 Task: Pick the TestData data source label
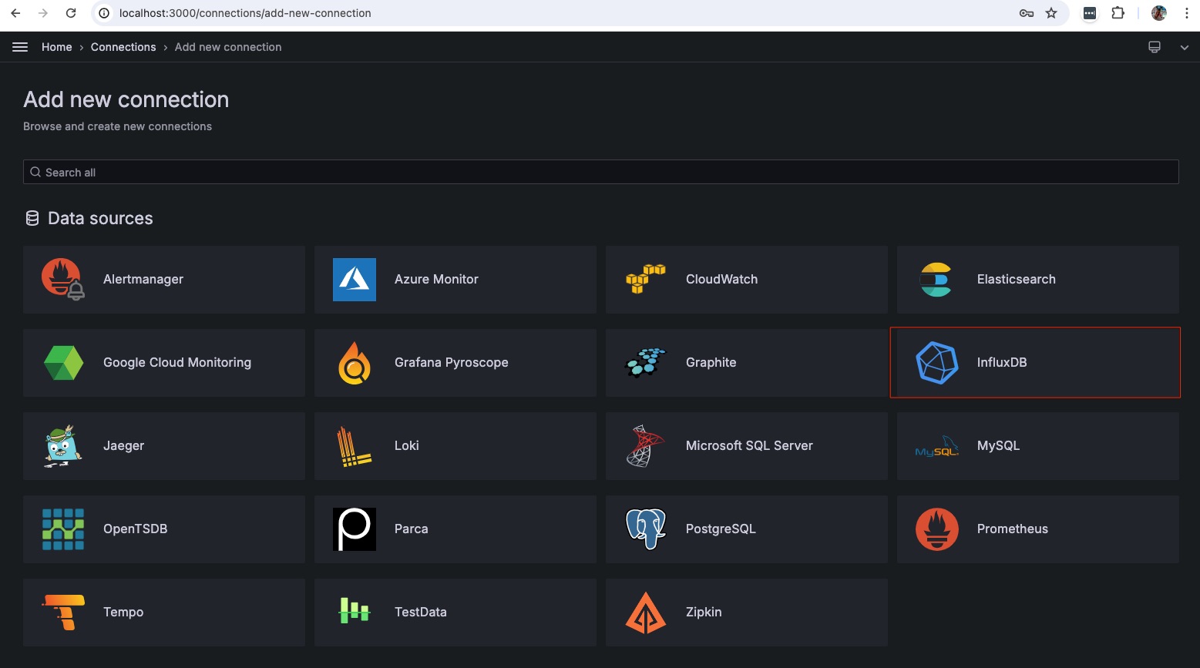421,613
